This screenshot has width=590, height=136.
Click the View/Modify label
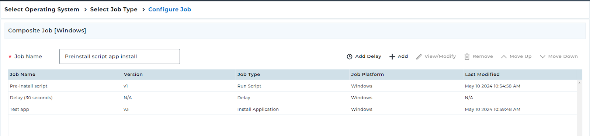[440, 56]
